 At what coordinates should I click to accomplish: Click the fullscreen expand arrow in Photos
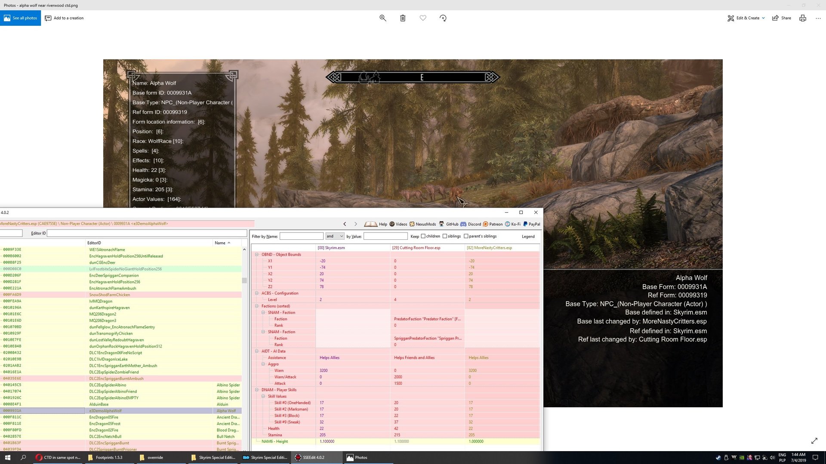coord(814,441)
